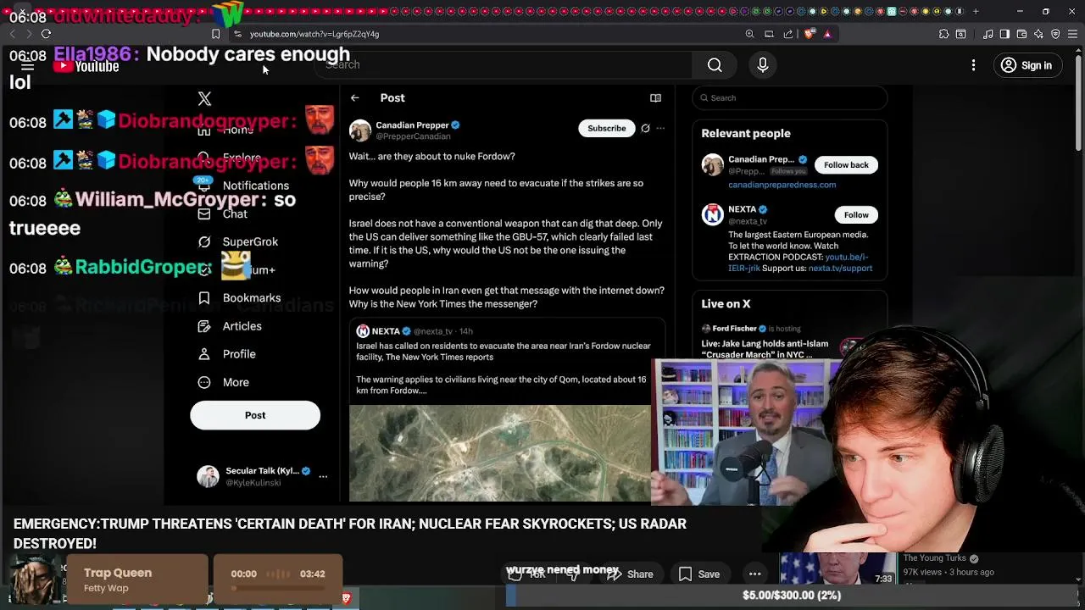Screen dimensions: 1085x610
Task: Go back using the browser back arrow
Action: pyautogui.click(x=12, y=34)
